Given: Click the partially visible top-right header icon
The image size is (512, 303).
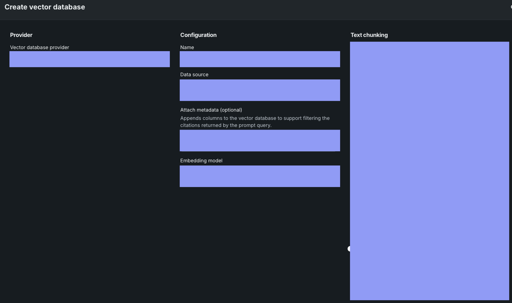Looking at the screenshot, I should click(510, 7).
